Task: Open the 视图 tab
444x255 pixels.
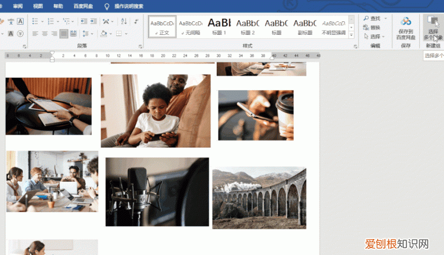Action: click(x=38, y=6)
